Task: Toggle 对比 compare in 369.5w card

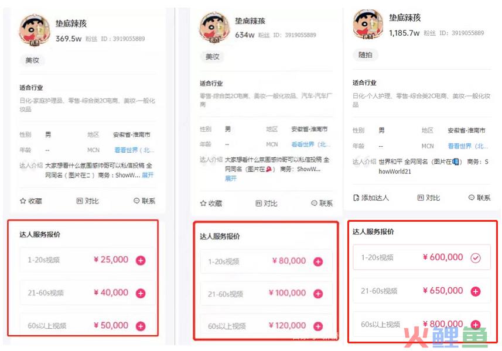Action: [x=87, y=201]
